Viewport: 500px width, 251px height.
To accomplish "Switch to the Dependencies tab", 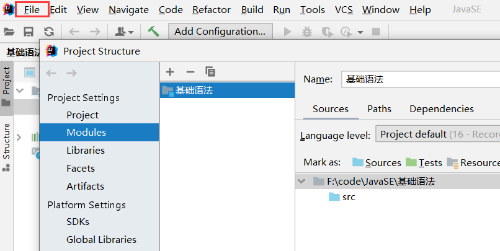I will pyautogui.click(x=441, y=109).
